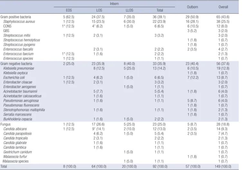
Task: Select the 'Gram negative bacteria' row label
Action: (16, 64)
